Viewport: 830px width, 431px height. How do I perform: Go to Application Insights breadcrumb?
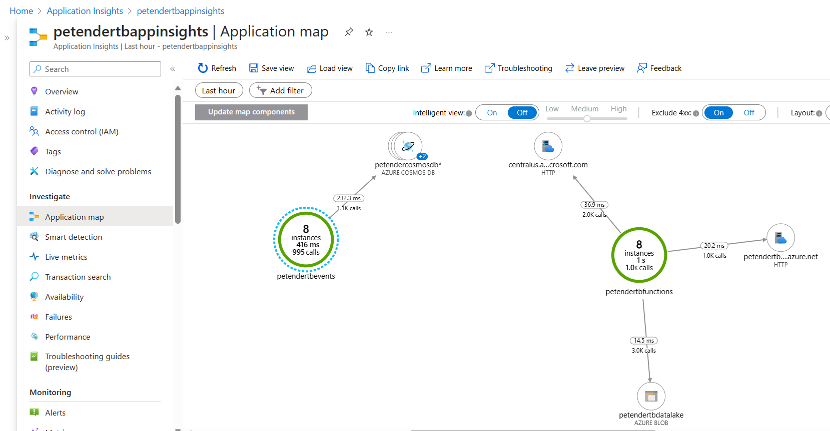click(x=85, y=11)
